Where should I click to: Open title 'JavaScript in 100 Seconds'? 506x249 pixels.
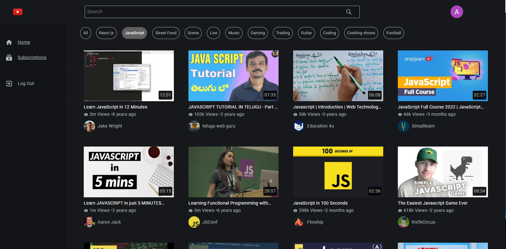pyautogui.click(x=320, y=203)
